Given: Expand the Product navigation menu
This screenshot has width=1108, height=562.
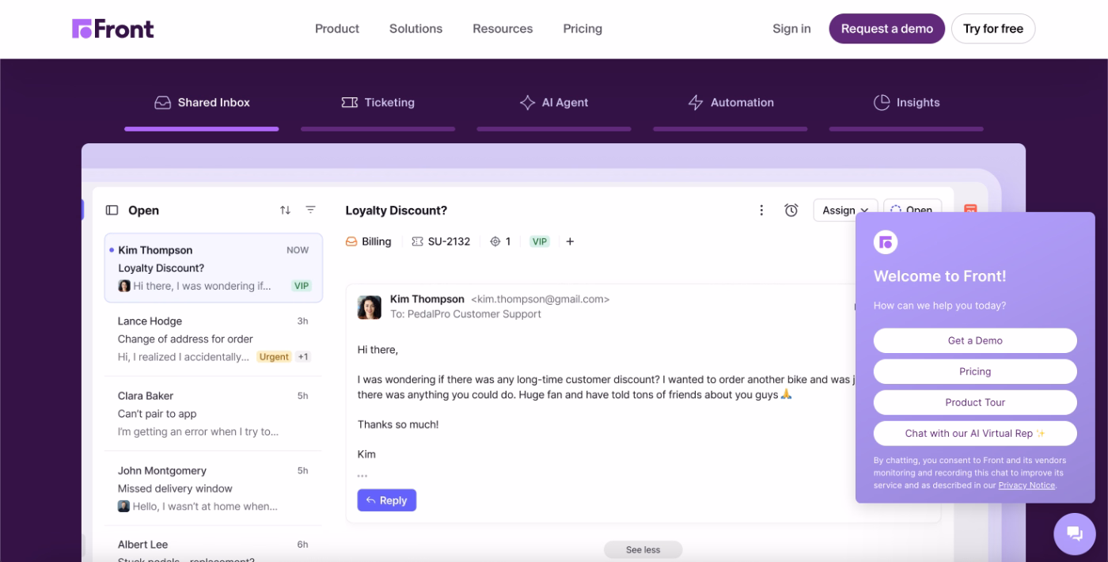Looking at the screenshot, I should (x=337, y=28).
